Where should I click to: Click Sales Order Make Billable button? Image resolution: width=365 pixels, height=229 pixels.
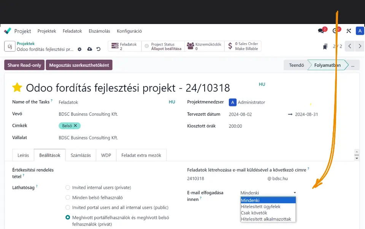click(243, 46)
